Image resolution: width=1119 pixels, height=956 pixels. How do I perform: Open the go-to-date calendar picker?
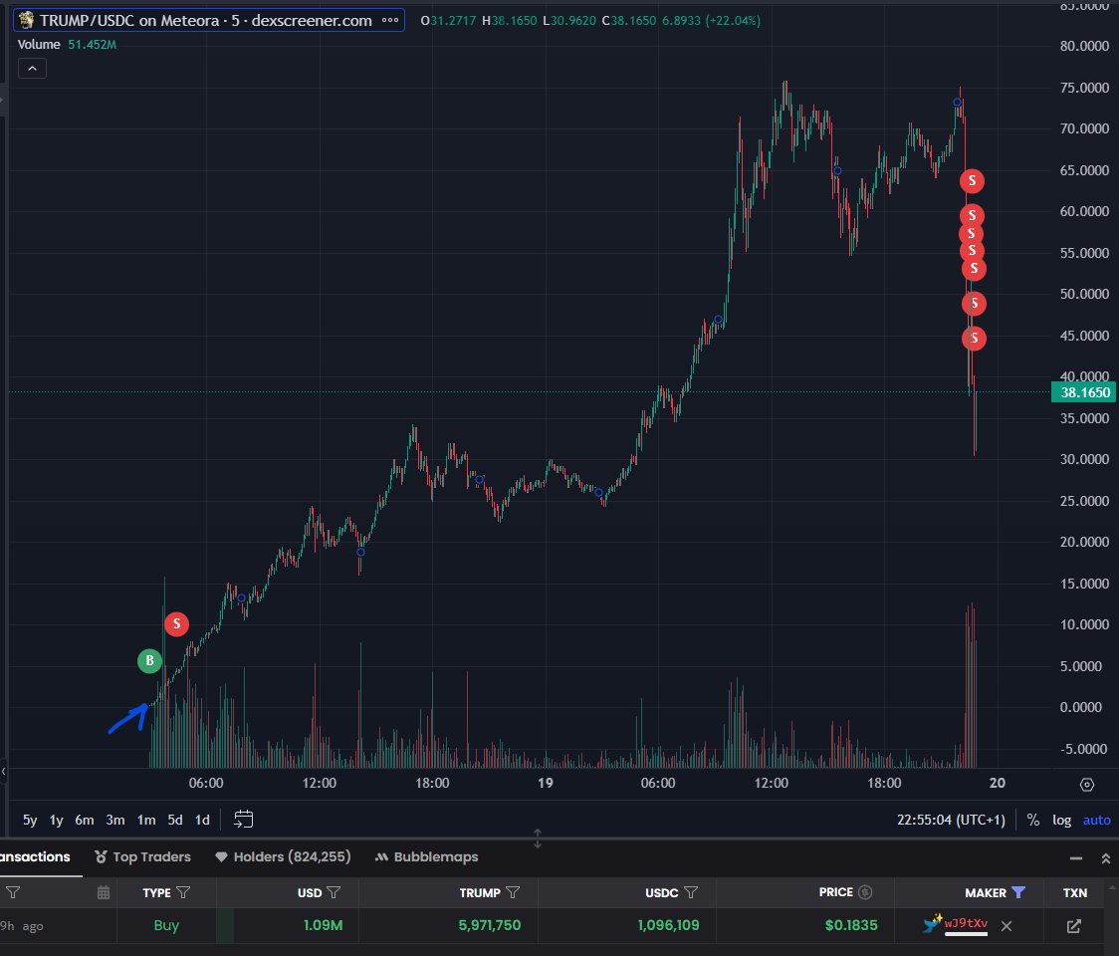pyautogui.click(x=244, y=819)
